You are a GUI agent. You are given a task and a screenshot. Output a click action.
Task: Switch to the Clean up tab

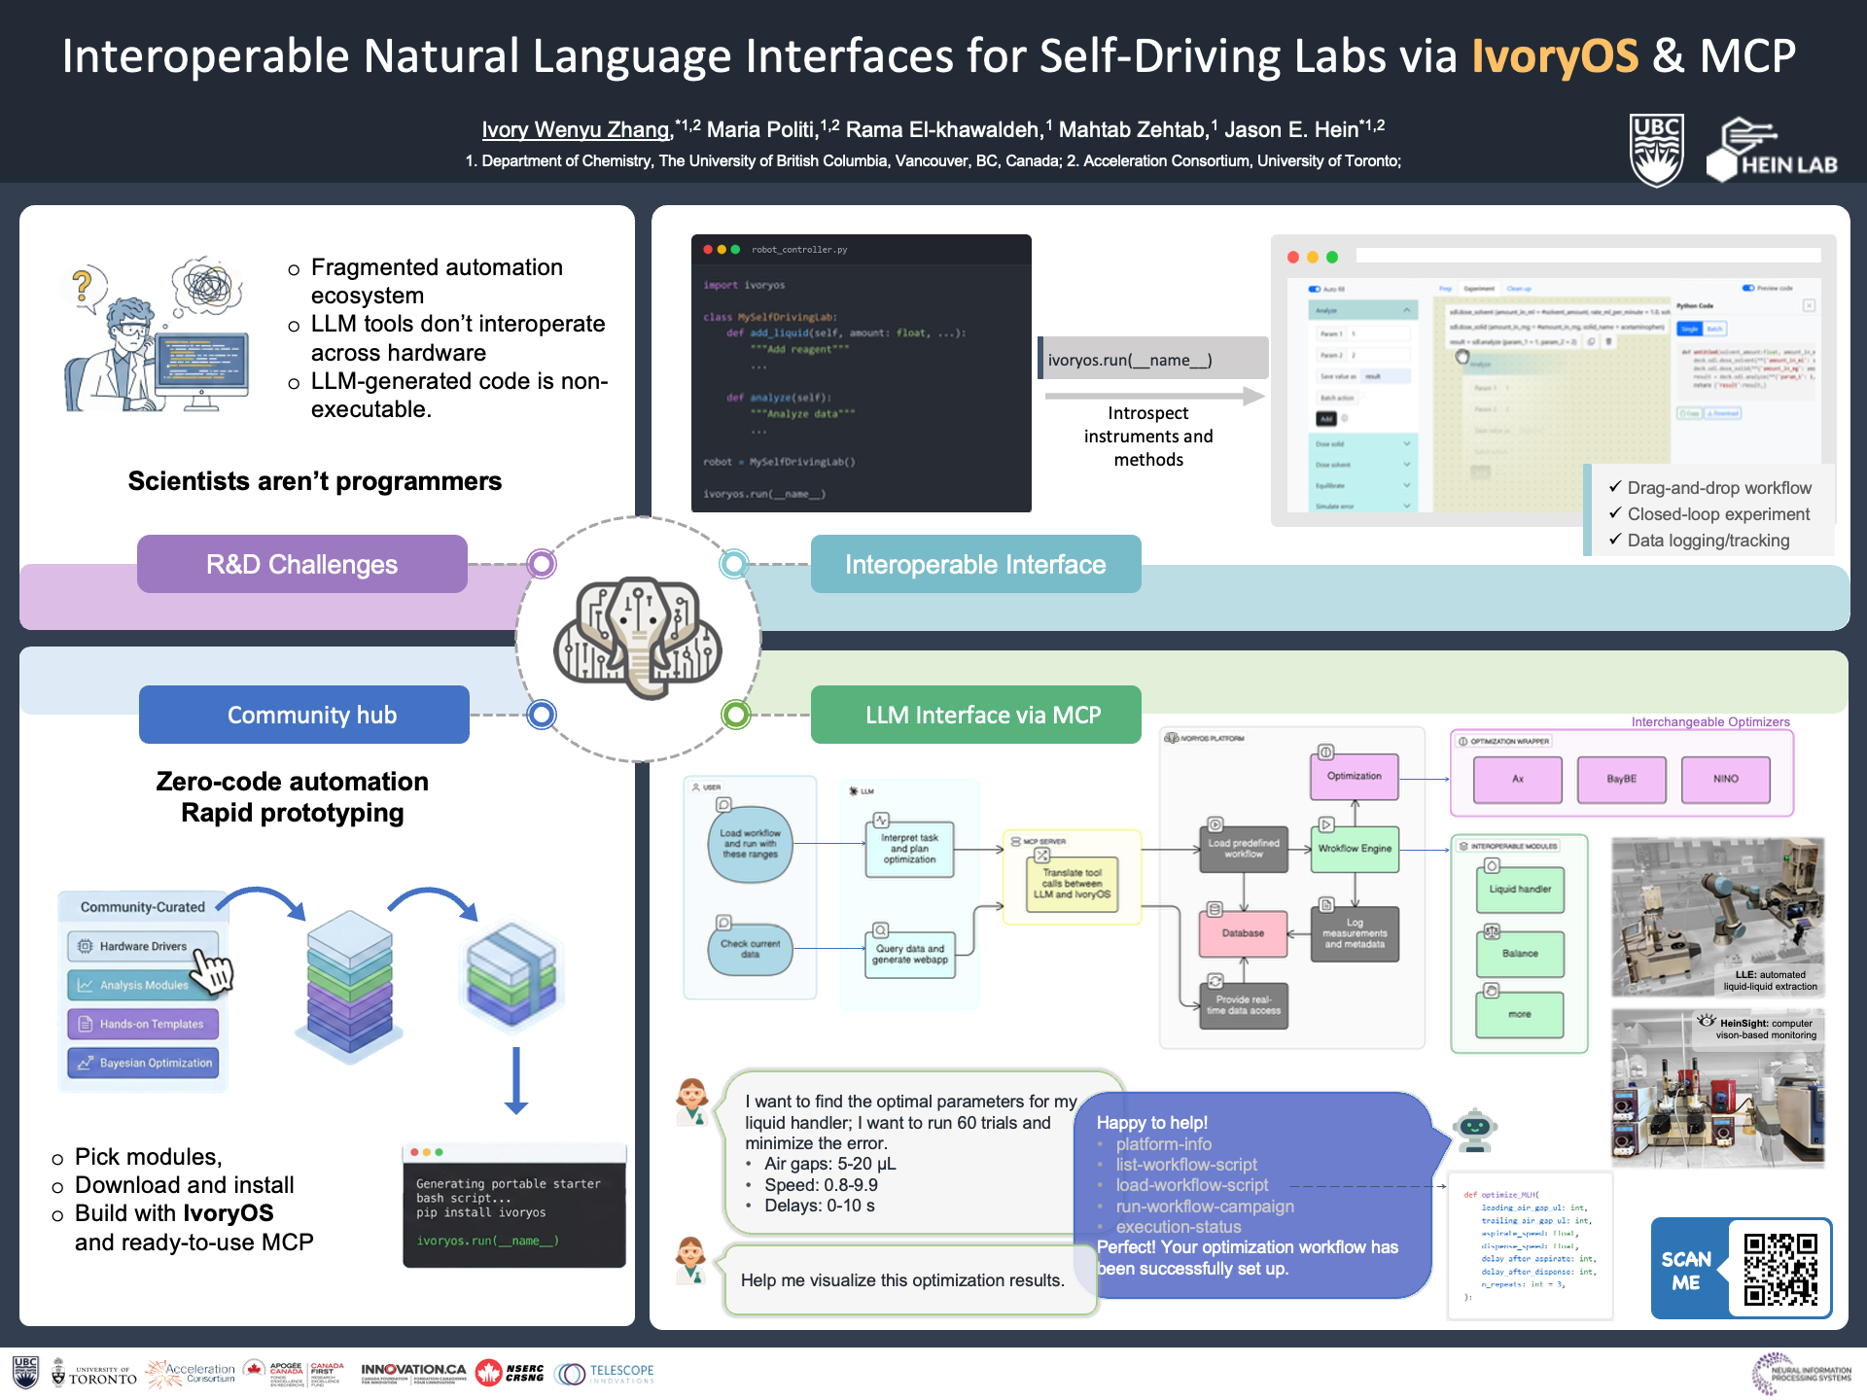1519,289
